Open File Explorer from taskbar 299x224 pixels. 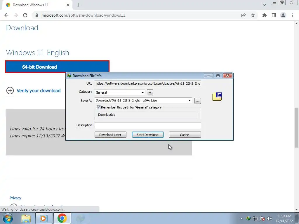(26, 218)
